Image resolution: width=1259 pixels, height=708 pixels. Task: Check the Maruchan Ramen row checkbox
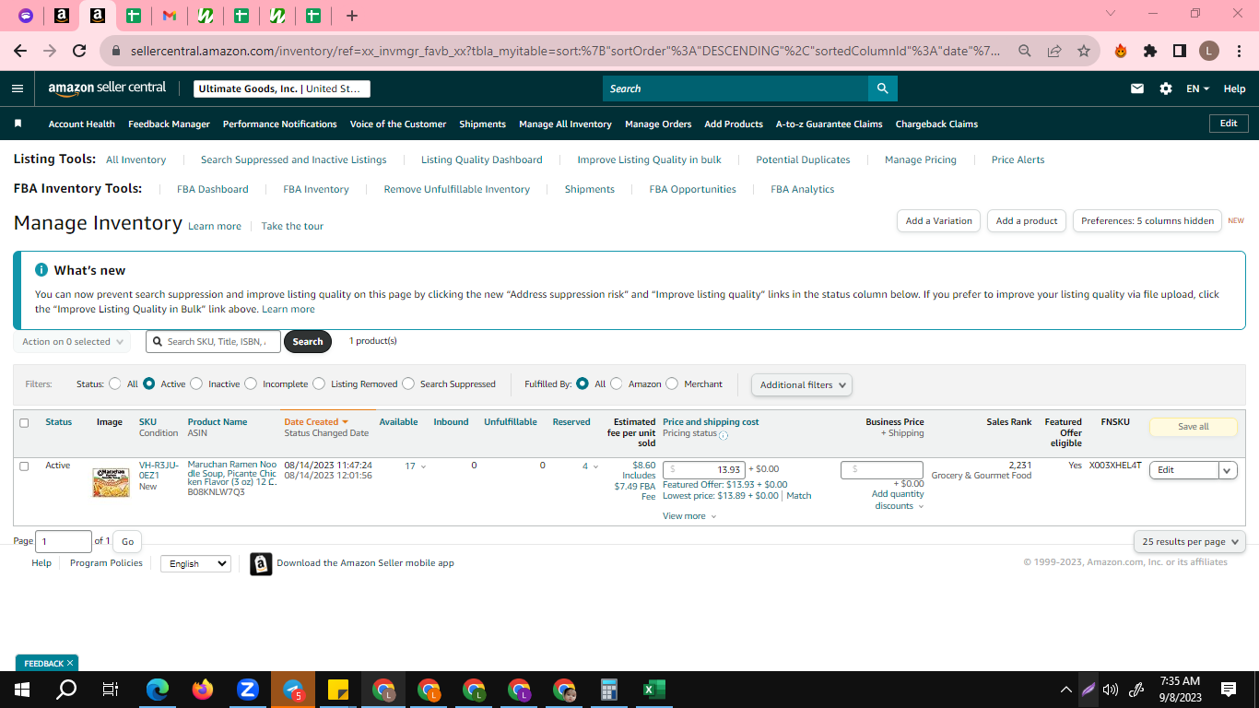point(24,466)
